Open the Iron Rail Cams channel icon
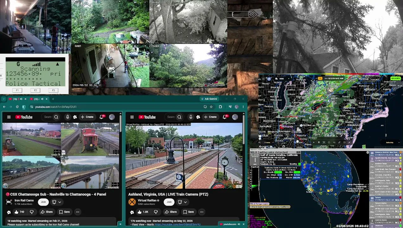This screenshot has width=403, height=228. coord(9,202)
